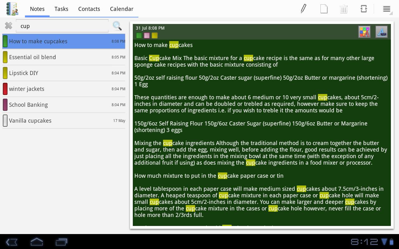The image size is (399, 249).
Task: Click the note title line in content
Action: coord(163,45)
